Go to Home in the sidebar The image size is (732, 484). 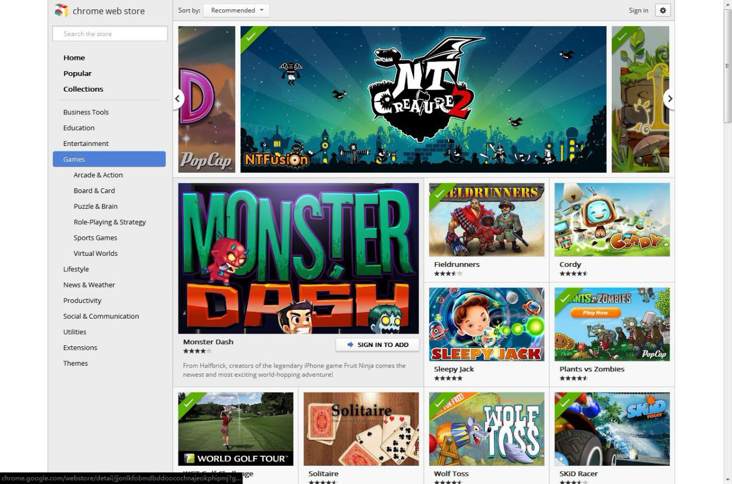click(74, 58)
